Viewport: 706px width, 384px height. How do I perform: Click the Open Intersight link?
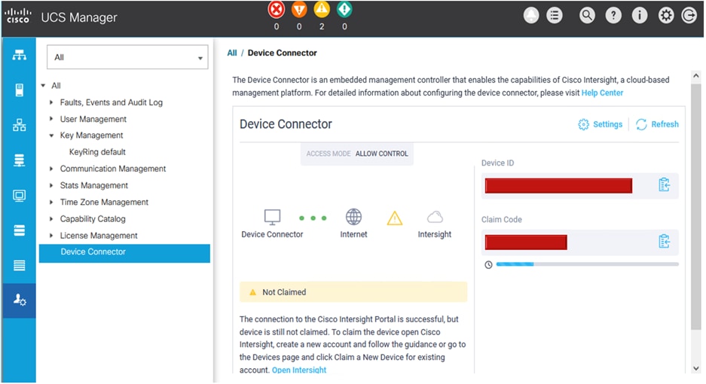click(299, 370)
